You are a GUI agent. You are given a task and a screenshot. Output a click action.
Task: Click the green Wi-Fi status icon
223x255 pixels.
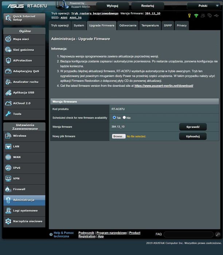[x=196, y=15]
